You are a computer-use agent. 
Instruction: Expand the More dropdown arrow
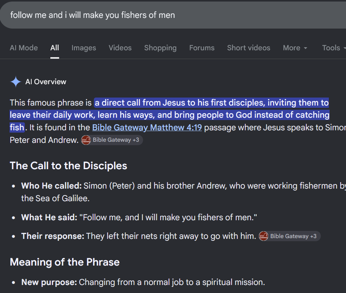tap(306, 48)
